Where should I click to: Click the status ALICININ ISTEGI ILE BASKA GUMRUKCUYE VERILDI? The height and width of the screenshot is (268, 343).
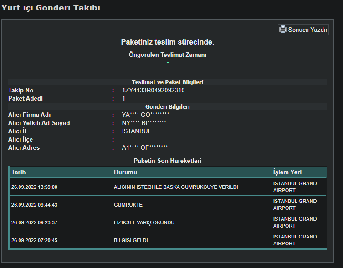point(176,187)
